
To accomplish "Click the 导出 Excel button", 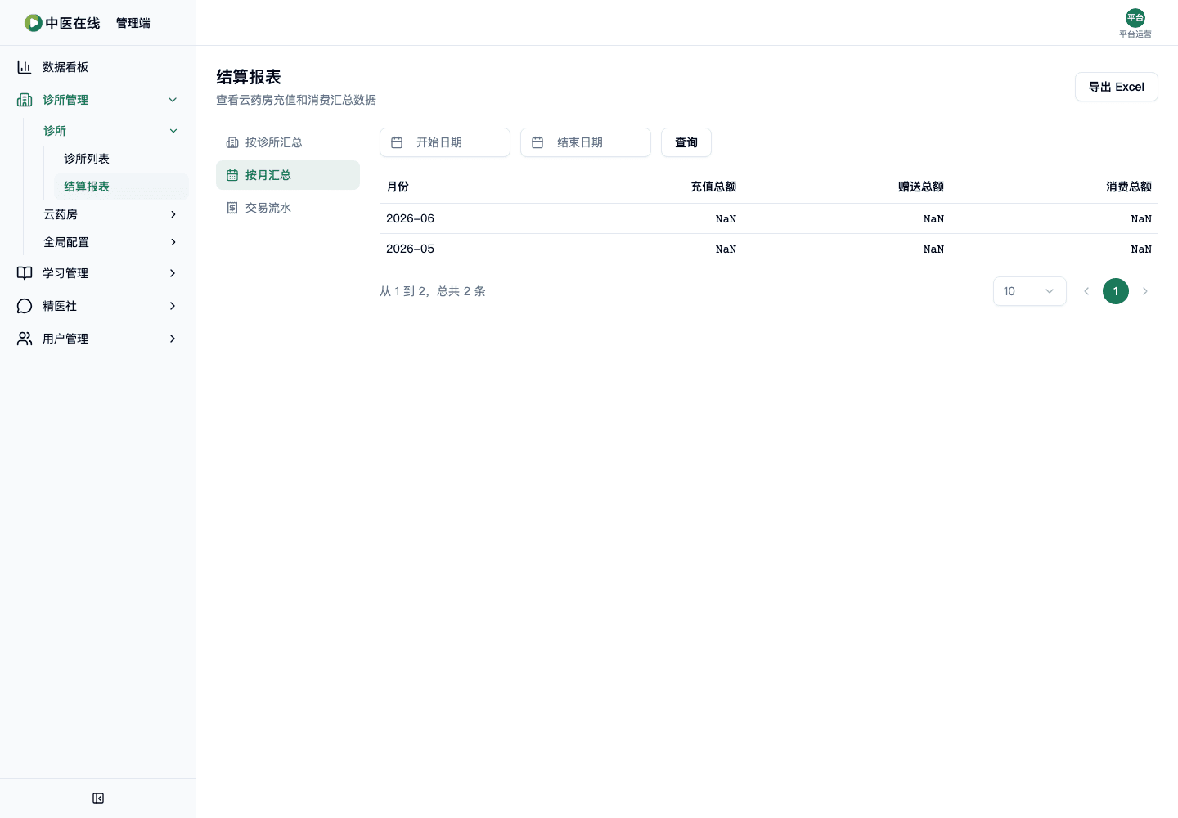I will pyautogui.click(x=1117, y=87).
